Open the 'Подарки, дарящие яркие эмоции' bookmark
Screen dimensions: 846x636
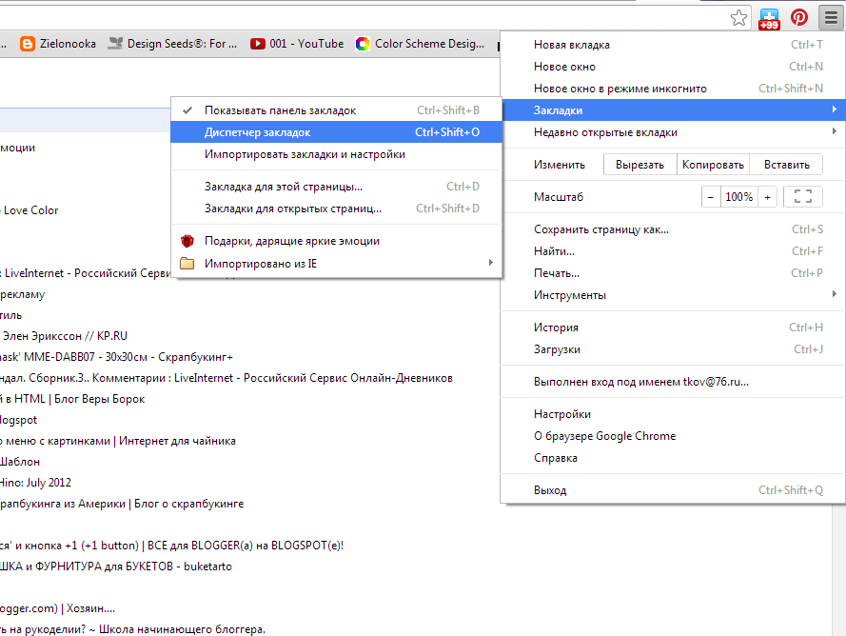pos(336,241)
